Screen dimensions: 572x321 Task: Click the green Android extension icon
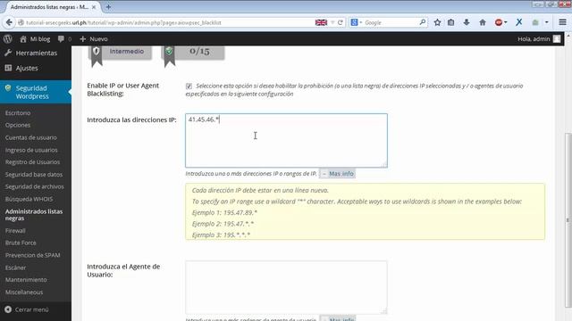coord(535,22)
